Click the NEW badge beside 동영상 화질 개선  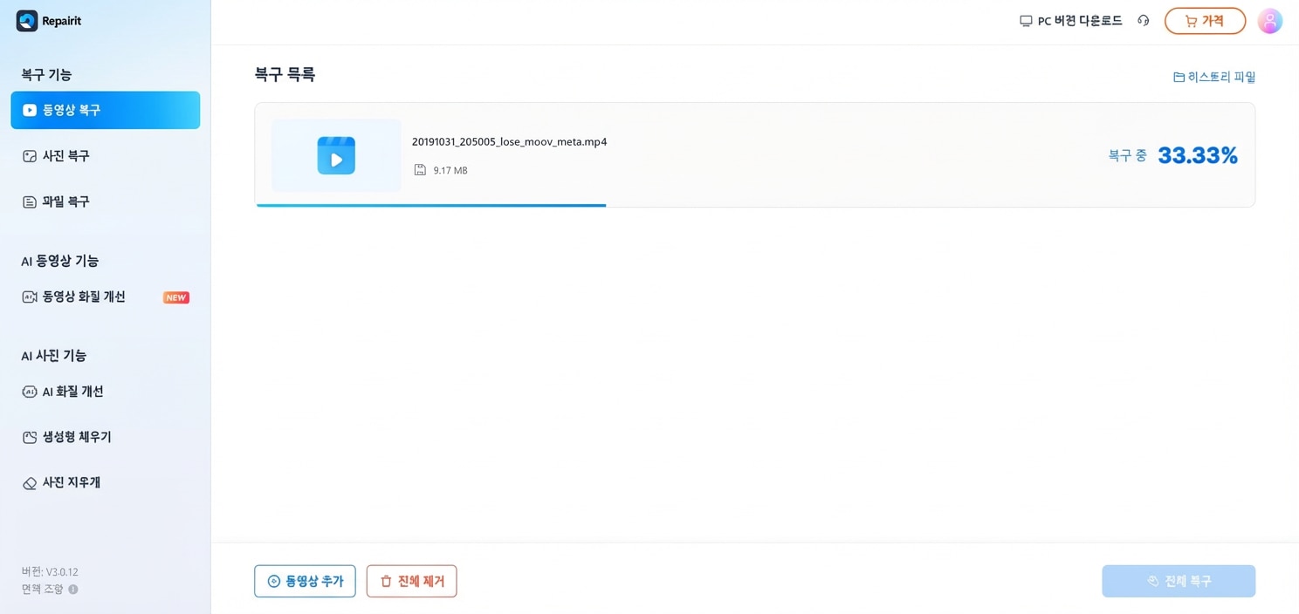[176, 297]
